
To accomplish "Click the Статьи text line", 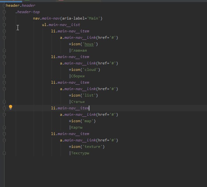I will point(77,102).
